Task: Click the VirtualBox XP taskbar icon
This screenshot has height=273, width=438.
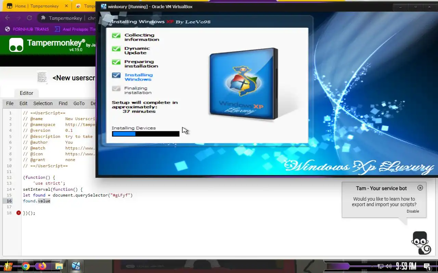Action: tap(76, 266)
